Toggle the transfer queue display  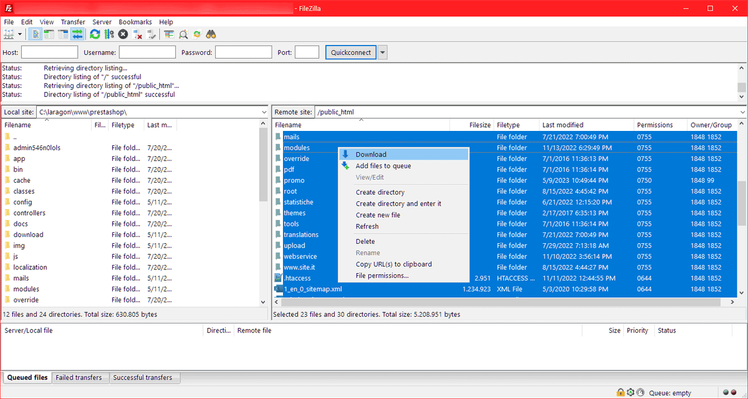[x=77, y=34]
